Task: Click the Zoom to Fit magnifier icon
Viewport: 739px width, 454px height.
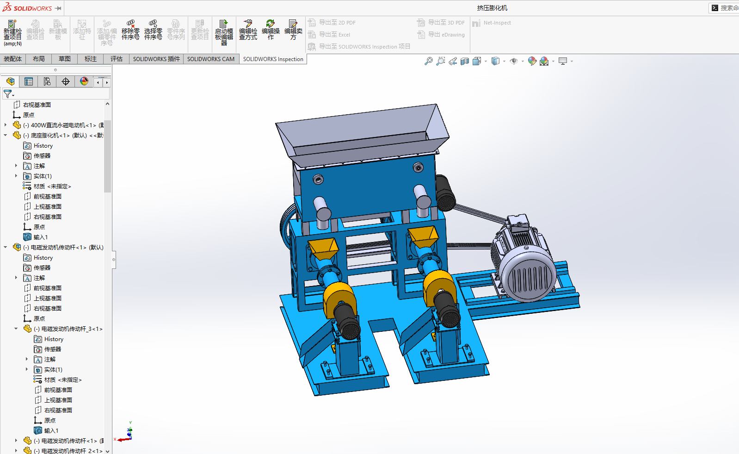Action: [429, 61]
